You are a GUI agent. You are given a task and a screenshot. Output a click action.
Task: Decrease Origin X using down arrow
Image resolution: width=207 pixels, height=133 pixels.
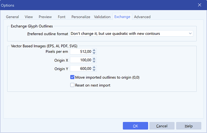click(94, 62)
